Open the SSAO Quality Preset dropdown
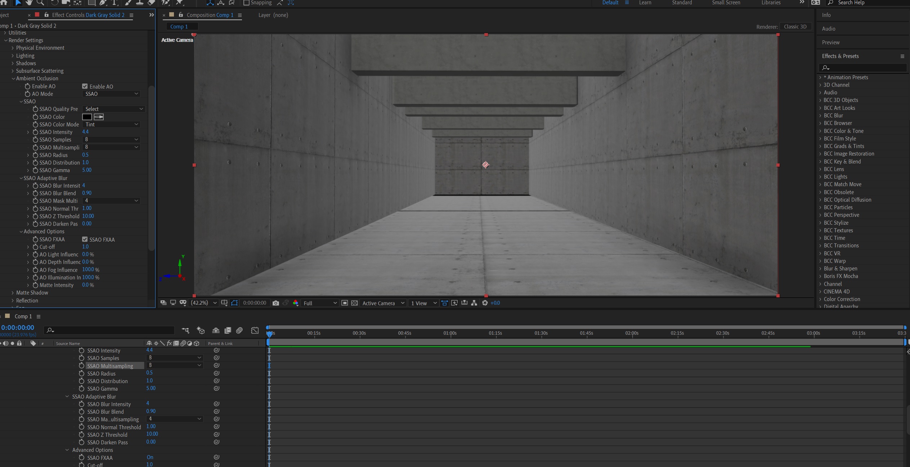The image size is (910, 467). (113, 109)
